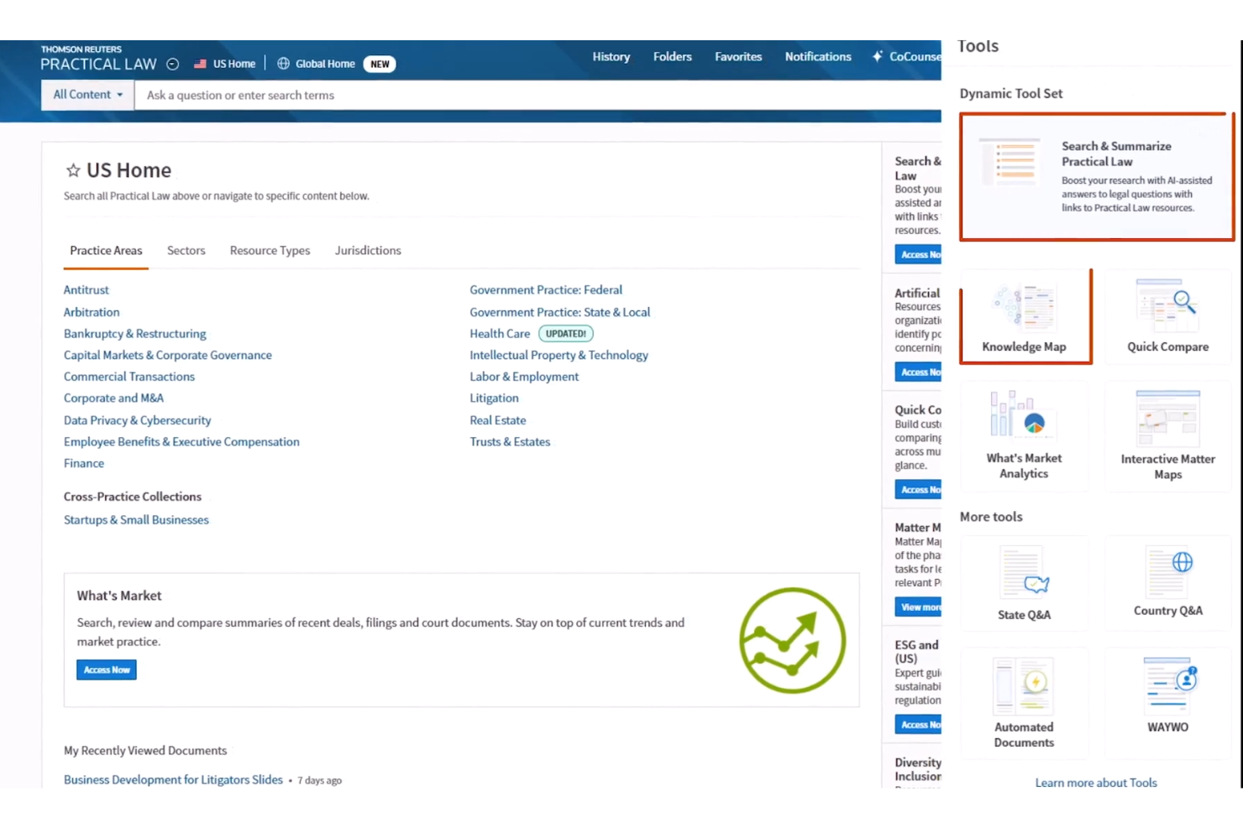Screen dimensions: 1243x828
Task: Click Access Now under ESG sidebar section
Action: (x=919, y=724)
